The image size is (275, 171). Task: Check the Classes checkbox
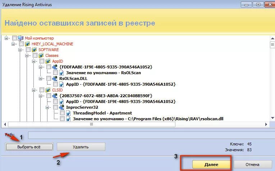pyautogui.click(x=35, y=55)
